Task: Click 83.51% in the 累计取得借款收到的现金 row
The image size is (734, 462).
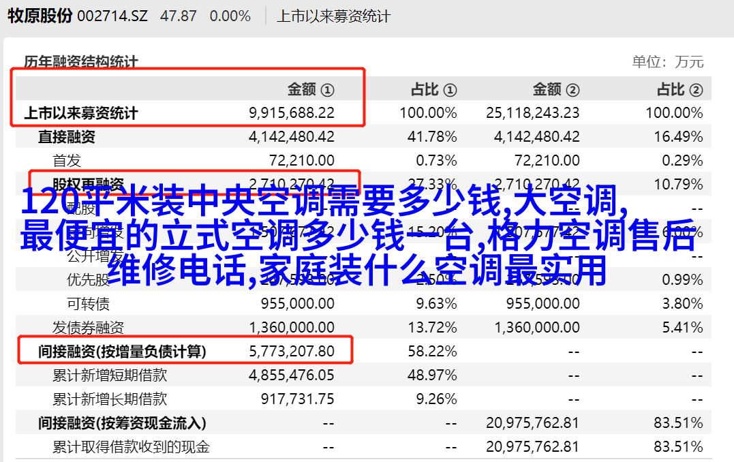Action: pyautogui.click(x=678, y=447)
